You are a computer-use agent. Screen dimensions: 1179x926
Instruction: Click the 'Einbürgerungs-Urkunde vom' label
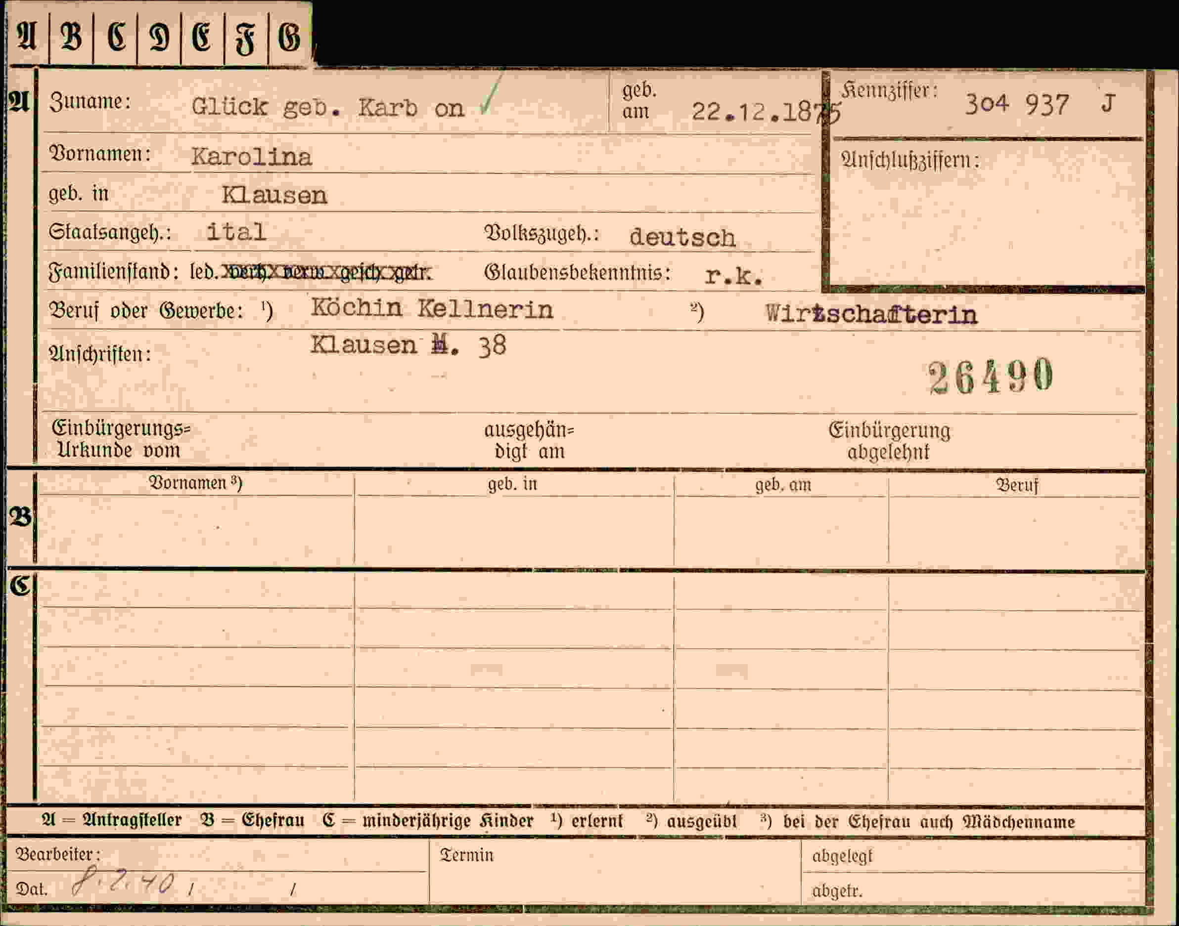tap(121, 439)
